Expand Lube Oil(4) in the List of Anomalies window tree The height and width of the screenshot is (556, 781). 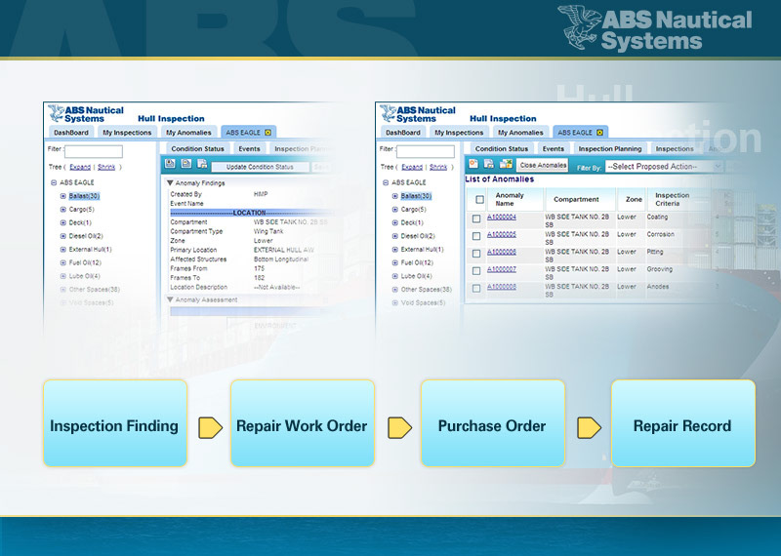click(x=394, y=276)
